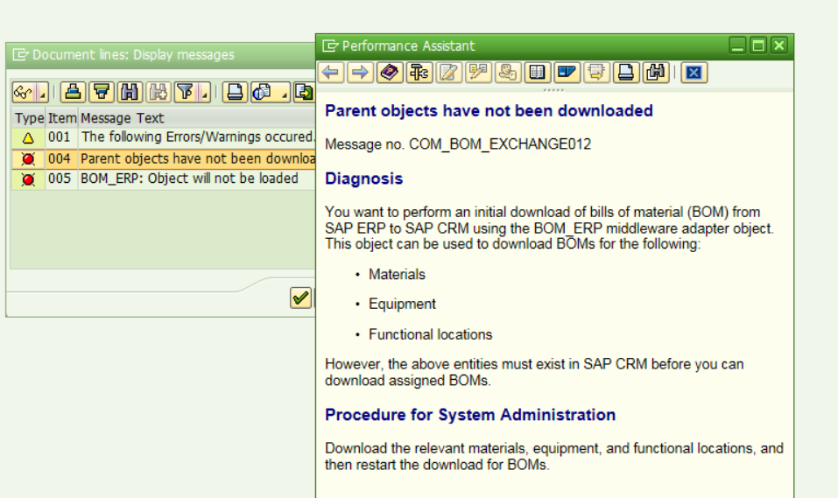This screenshot has height=498, width=838.
Task: Click the Set Filter funnel icon
Action: 186,93
